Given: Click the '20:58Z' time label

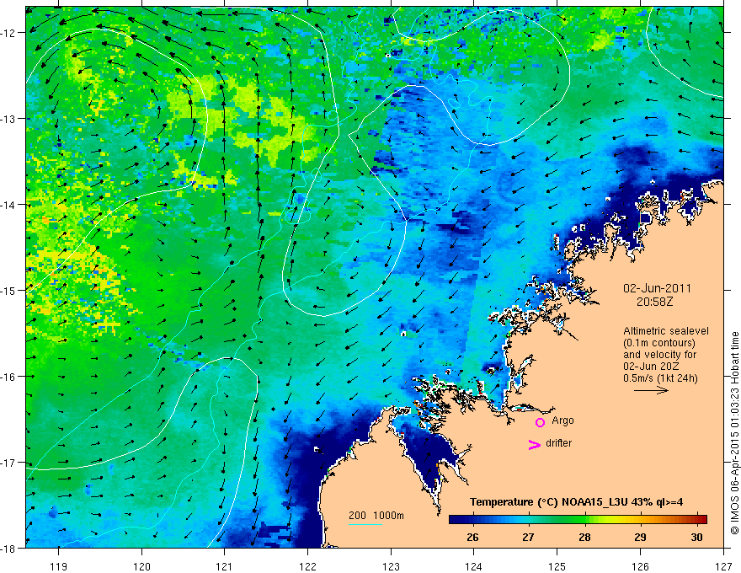Looking at the screenshot, I should coord(654,302).
